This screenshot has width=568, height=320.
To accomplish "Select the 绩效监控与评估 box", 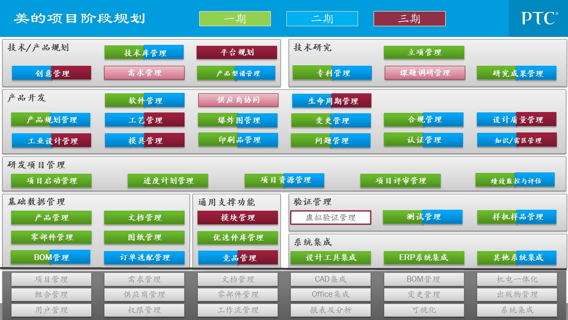I will [515, 180].
